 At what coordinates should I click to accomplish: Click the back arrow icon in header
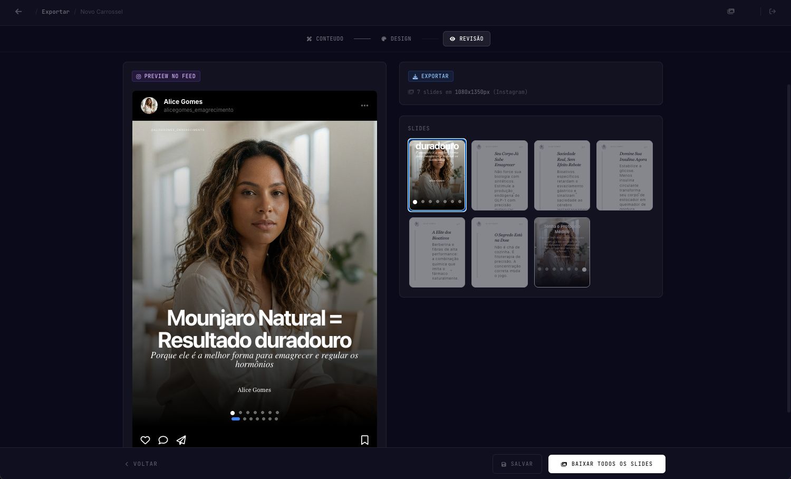click(18, 12)
